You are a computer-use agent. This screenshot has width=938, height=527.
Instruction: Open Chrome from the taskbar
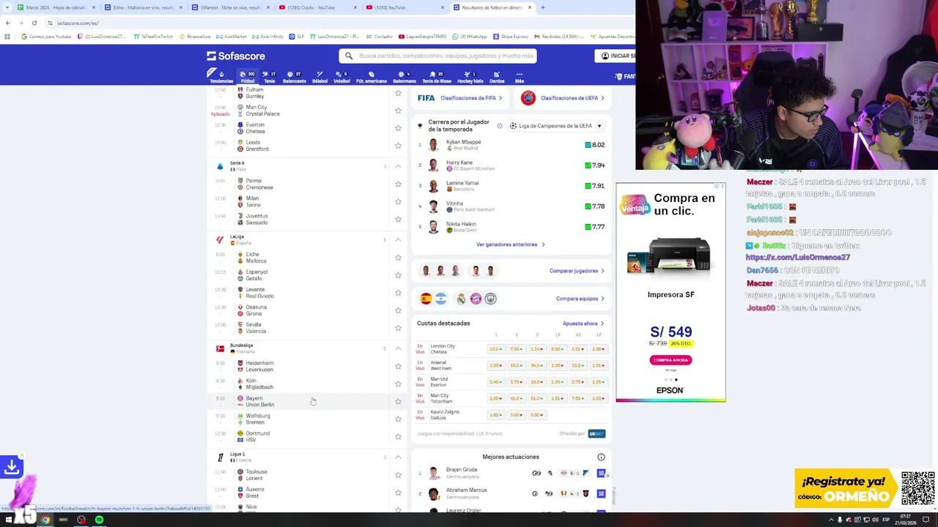45,520
